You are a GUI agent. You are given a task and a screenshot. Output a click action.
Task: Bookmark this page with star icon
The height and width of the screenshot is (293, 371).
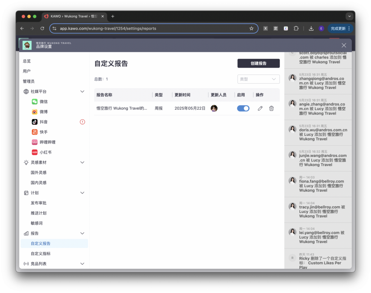coord(251,28)
